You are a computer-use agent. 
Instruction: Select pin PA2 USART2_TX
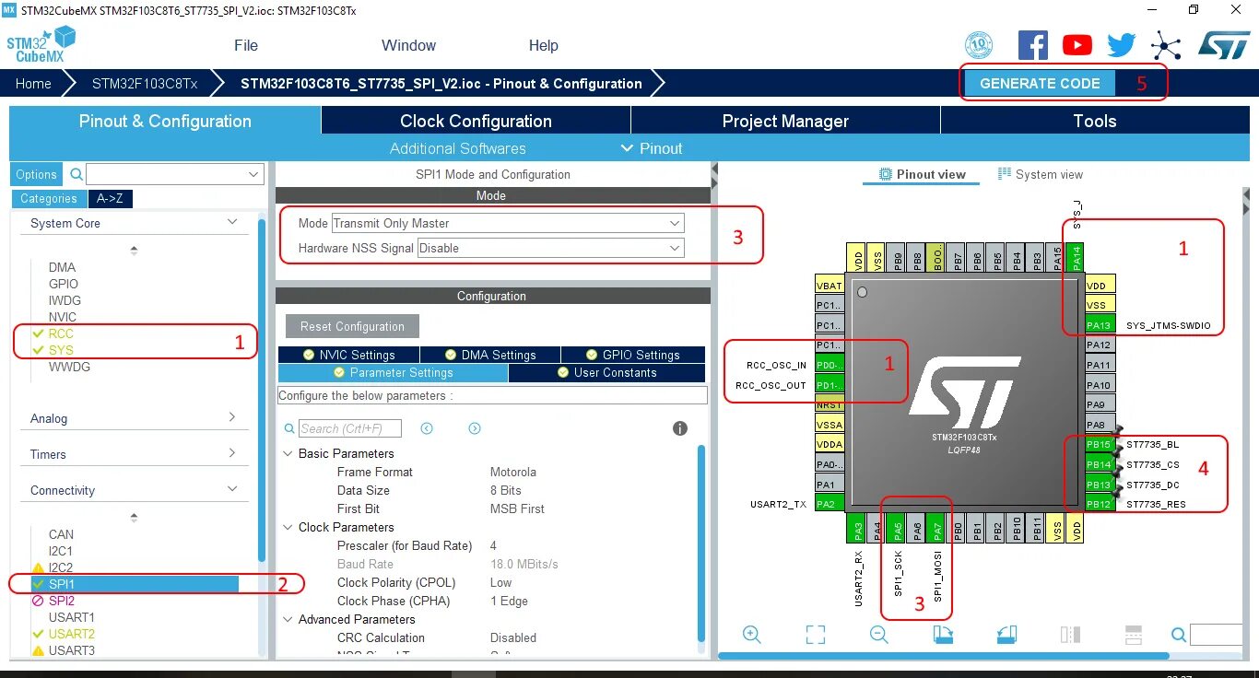click(x=829, y=504)
